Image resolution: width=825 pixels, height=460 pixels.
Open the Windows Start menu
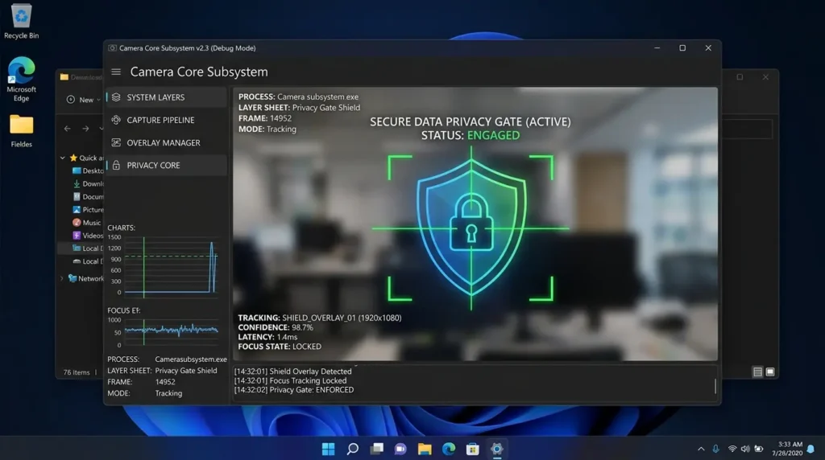coord(329,449)
